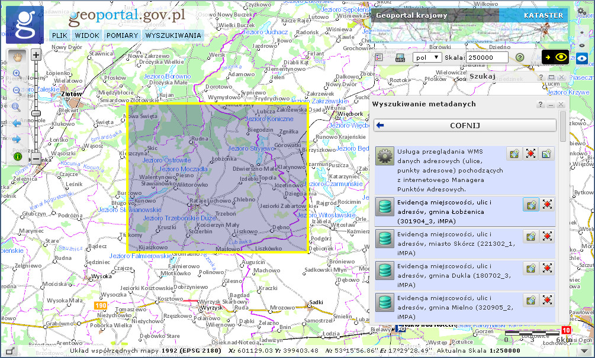Switch to Geoportal krajowy tab
The image size is (595, 358).
point(411,15)
